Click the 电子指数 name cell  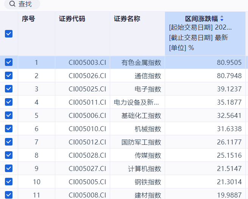[137, 89]
